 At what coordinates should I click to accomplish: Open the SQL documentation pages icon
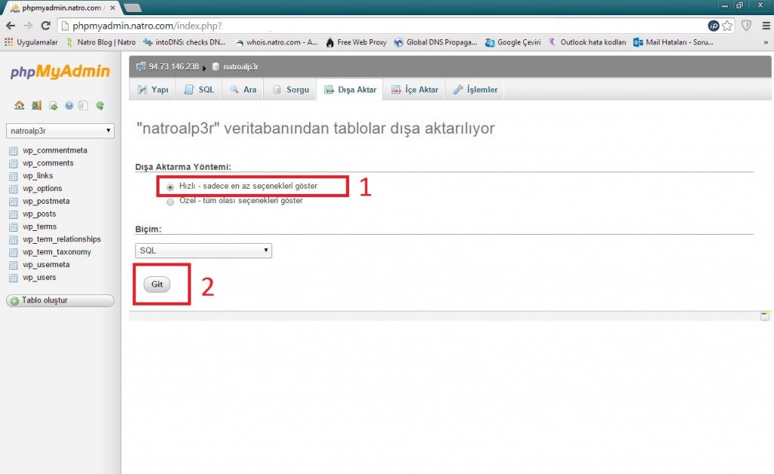(x=83, y=106)
